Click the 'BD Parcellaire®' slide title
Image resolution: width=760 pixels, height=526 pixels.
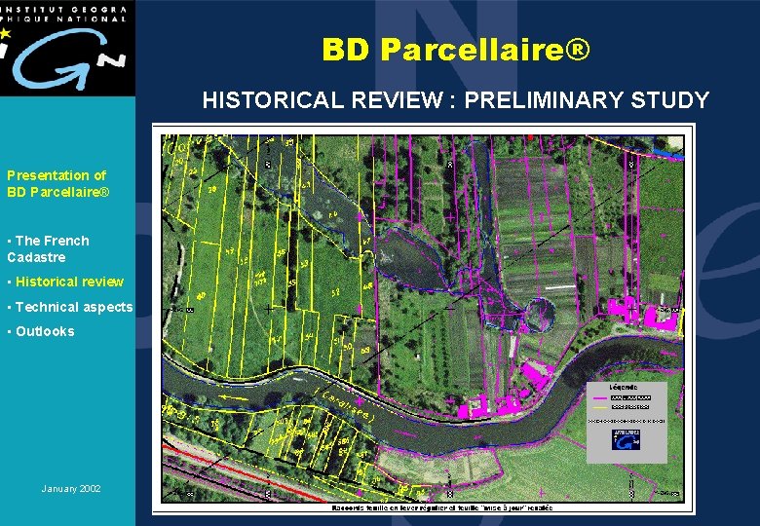coord(456,50)
